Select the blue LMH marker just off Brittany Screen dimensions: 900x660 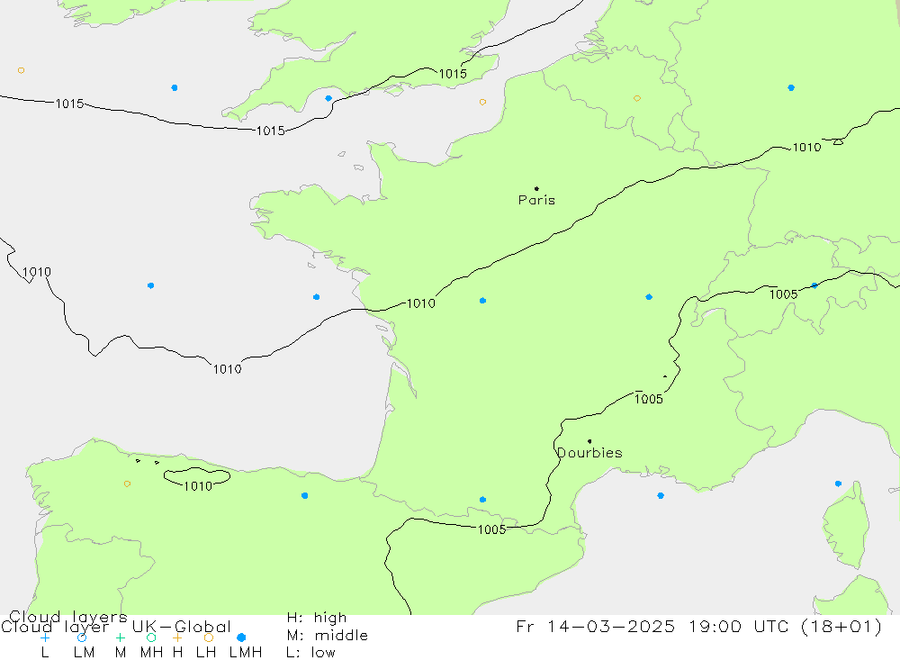coord(316,297)
